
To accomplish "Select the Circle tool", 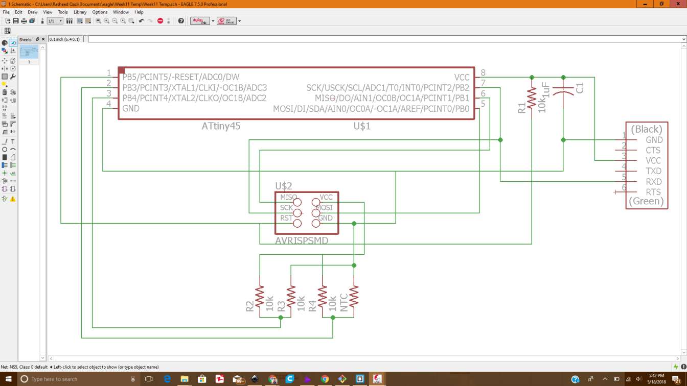I will click(x=5, y=150).
